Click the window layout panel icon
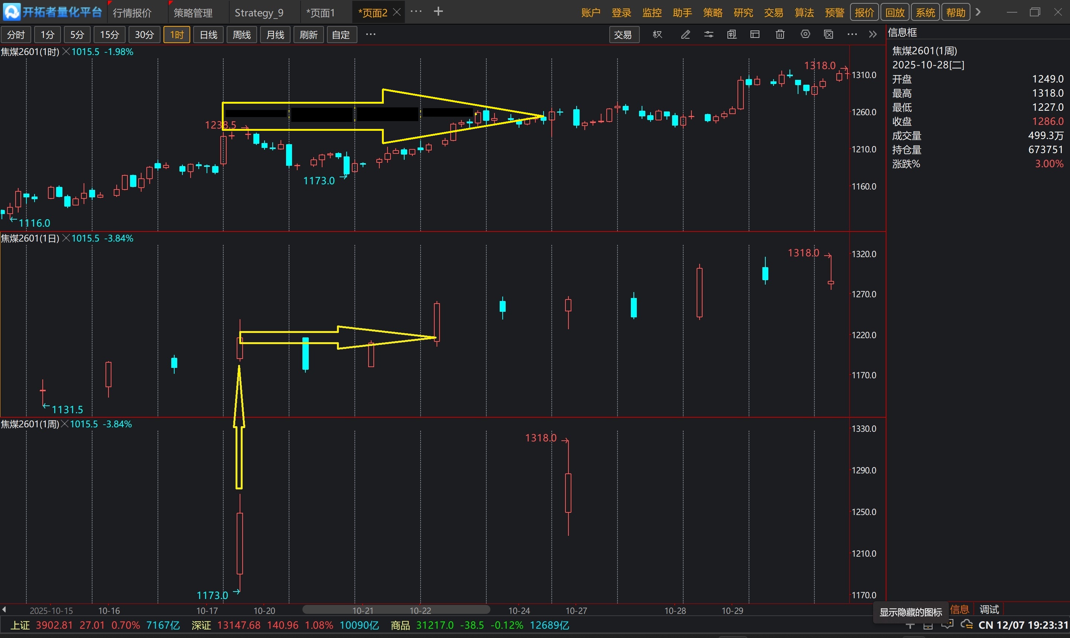This screenshot has width=1070, height=638. click(x=755, y=35)
